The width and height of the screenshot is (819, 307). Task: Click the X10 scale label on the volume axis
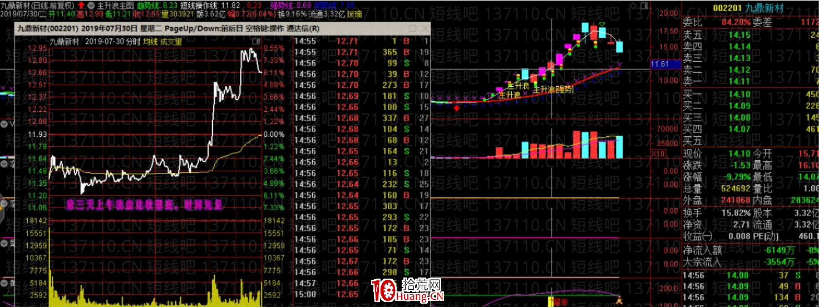659,153
